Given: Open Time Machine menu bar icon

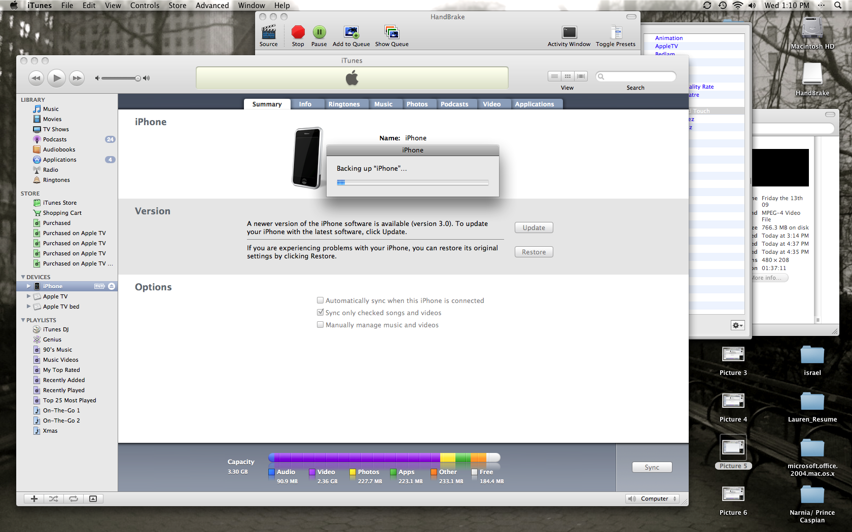Looking at the screenshot, I should tap(723, 6).
